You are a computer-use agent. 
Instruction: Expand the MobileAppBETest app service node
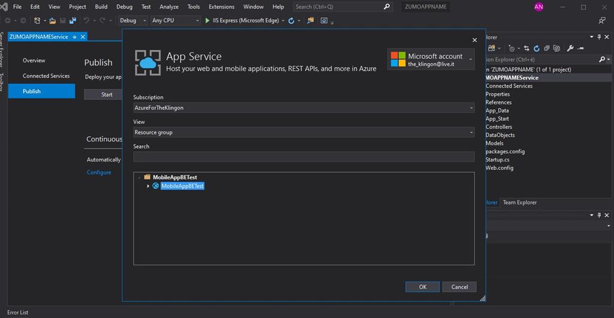click(148, 186)
